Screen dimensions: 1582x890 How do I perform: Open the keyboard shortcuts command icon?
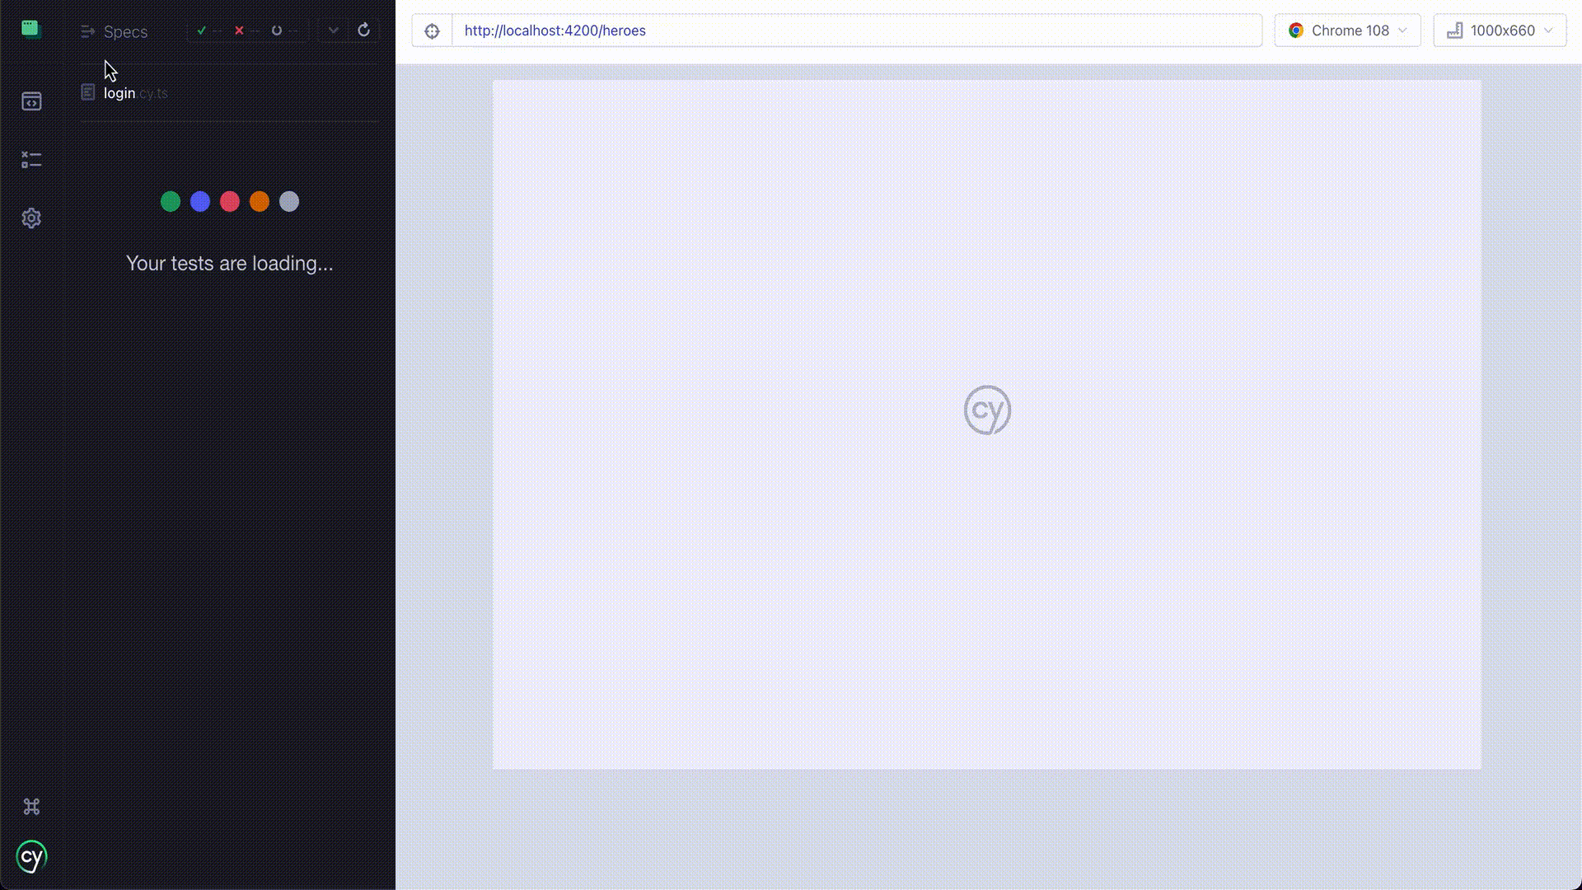point(31,807)
